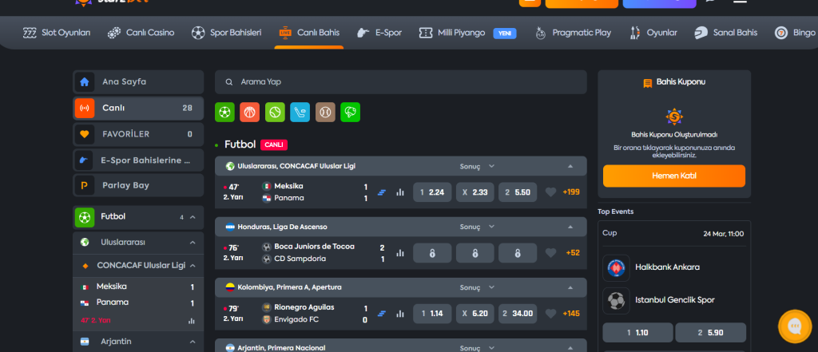Viewport: 818px width, 352px height.
Task: Open Milli Piyango tab
Action: pyautogui.click(x=467, y=33)
